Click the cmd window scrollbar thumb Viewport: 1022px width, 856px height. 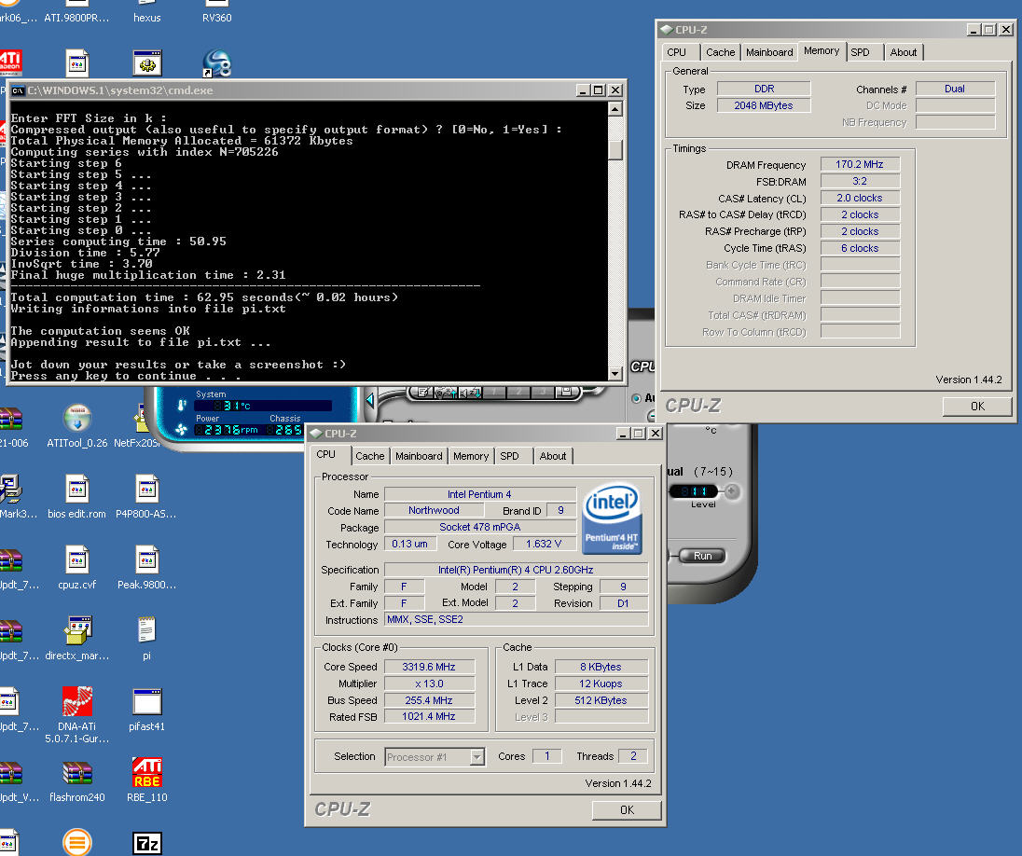coord(615,150)
